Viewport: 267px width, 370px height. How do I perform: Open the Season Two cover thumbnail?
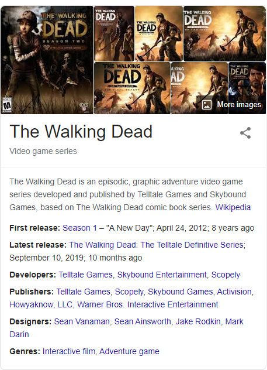click(x=47, y=60)
